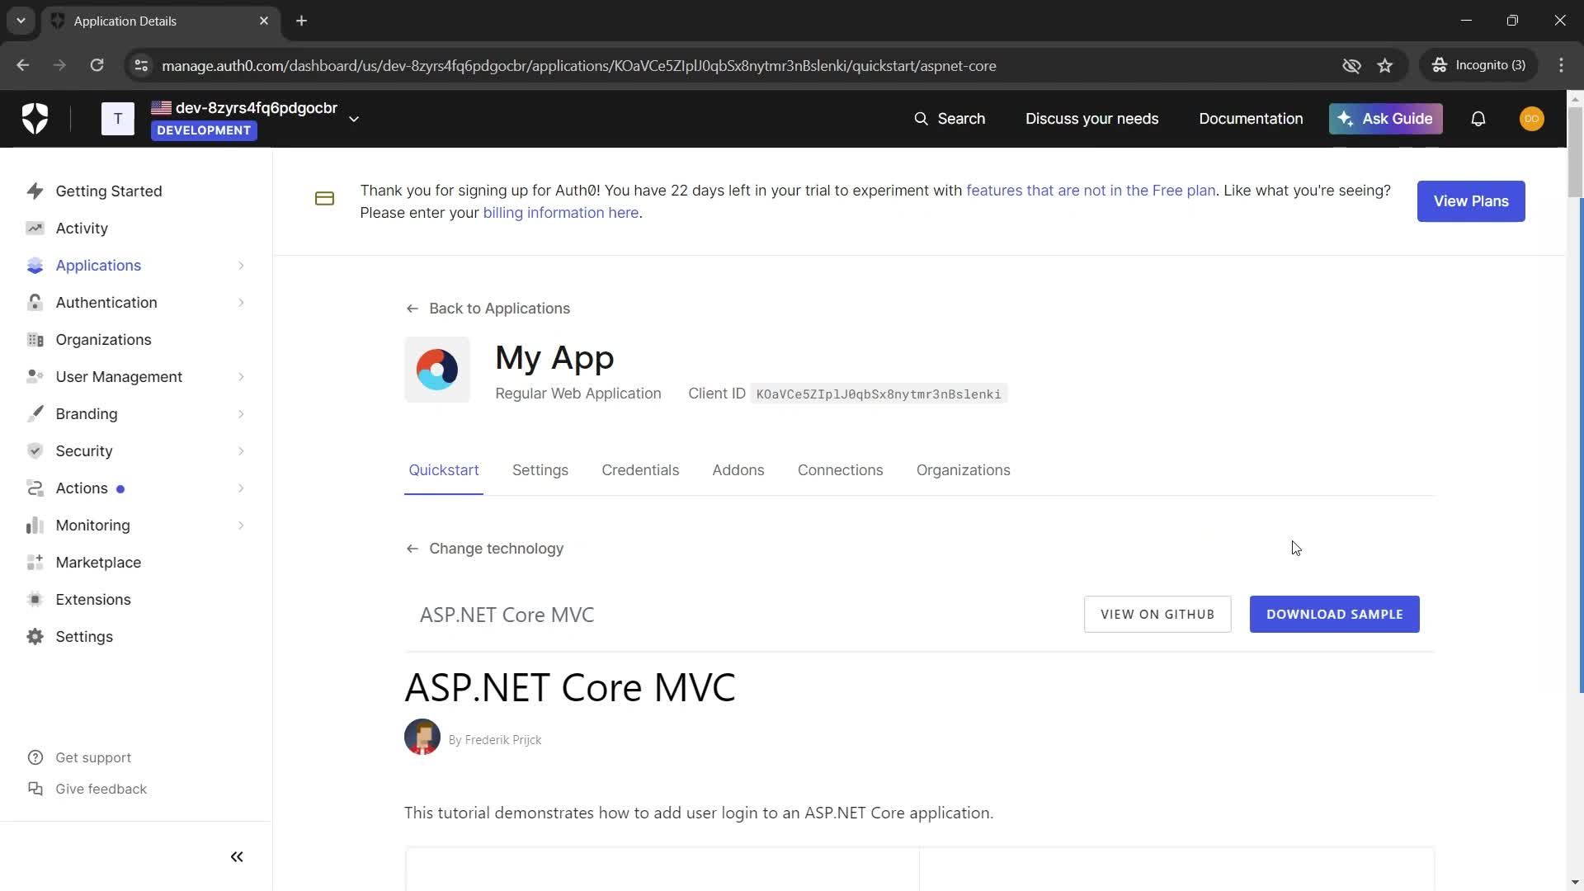Expand the Branding submenu chevron
Image resolution: width=1584 pixels, height=891 pixels.
click(241, 414)
